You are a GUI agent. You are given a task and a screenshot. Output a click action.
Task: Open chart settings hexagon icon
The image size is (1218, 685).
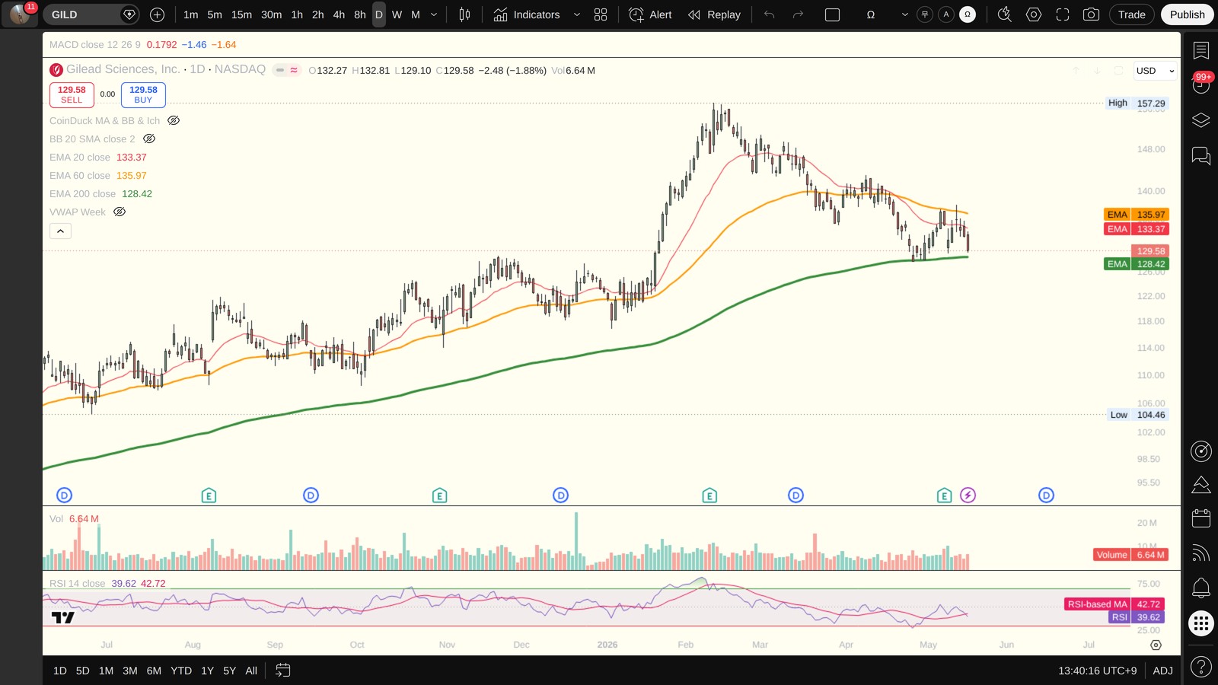click(x=1034, y=14)
